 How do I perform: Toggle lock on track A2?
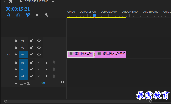(16, 69)
